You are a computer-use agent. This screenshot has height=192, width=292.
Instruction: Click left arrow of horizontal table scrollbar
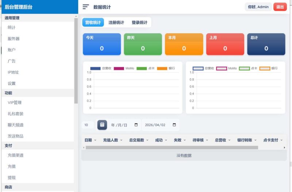coord(84,148)
